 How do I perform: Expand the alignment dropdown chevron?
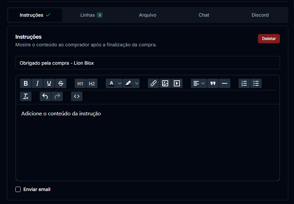203,83
